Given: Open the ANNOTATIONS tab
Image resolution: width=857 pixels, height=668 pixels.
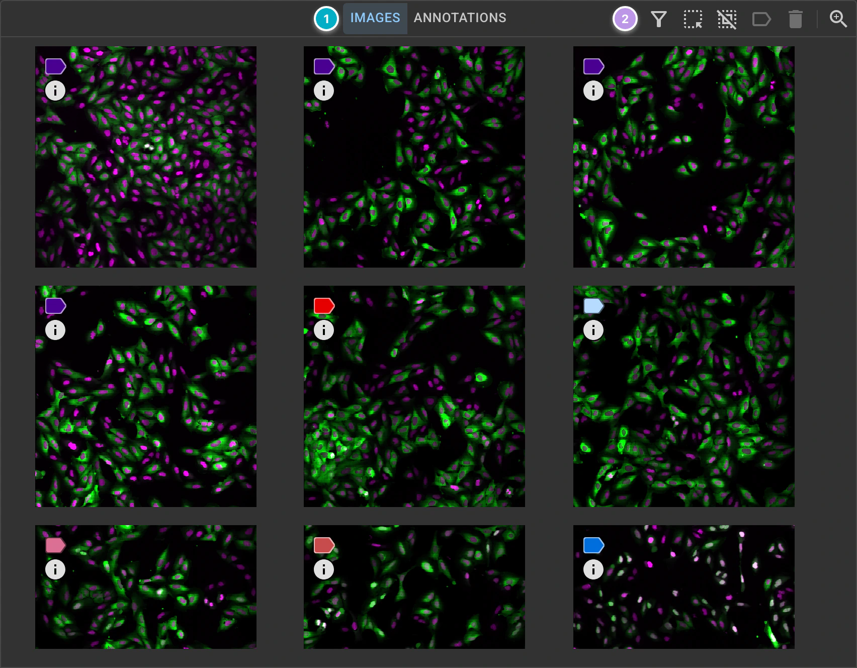Looking at the screenshot, I should [x=460, y=18].
